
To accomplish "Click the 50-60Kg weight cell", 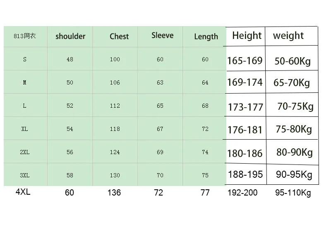I will click(x=293, y=62).
